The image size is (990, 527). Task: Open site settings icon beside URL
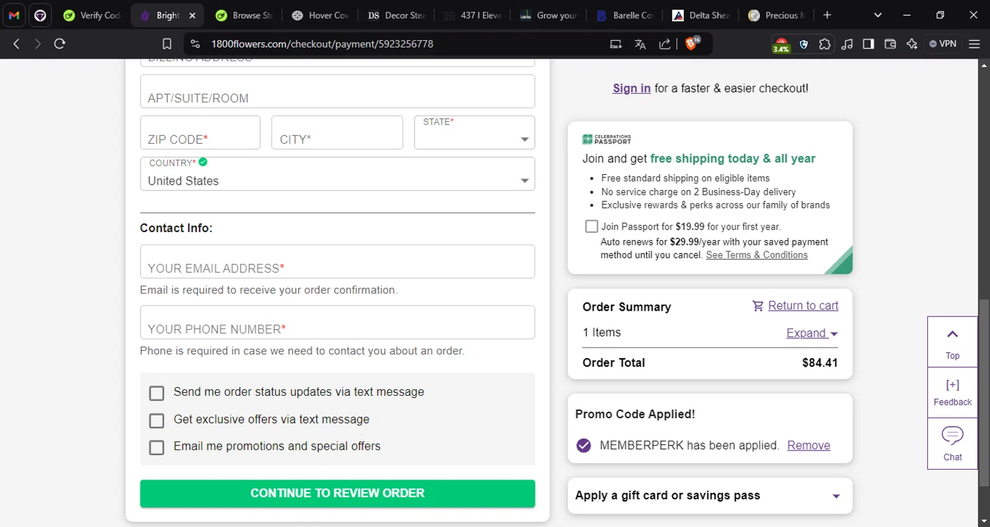pos(195,44)
